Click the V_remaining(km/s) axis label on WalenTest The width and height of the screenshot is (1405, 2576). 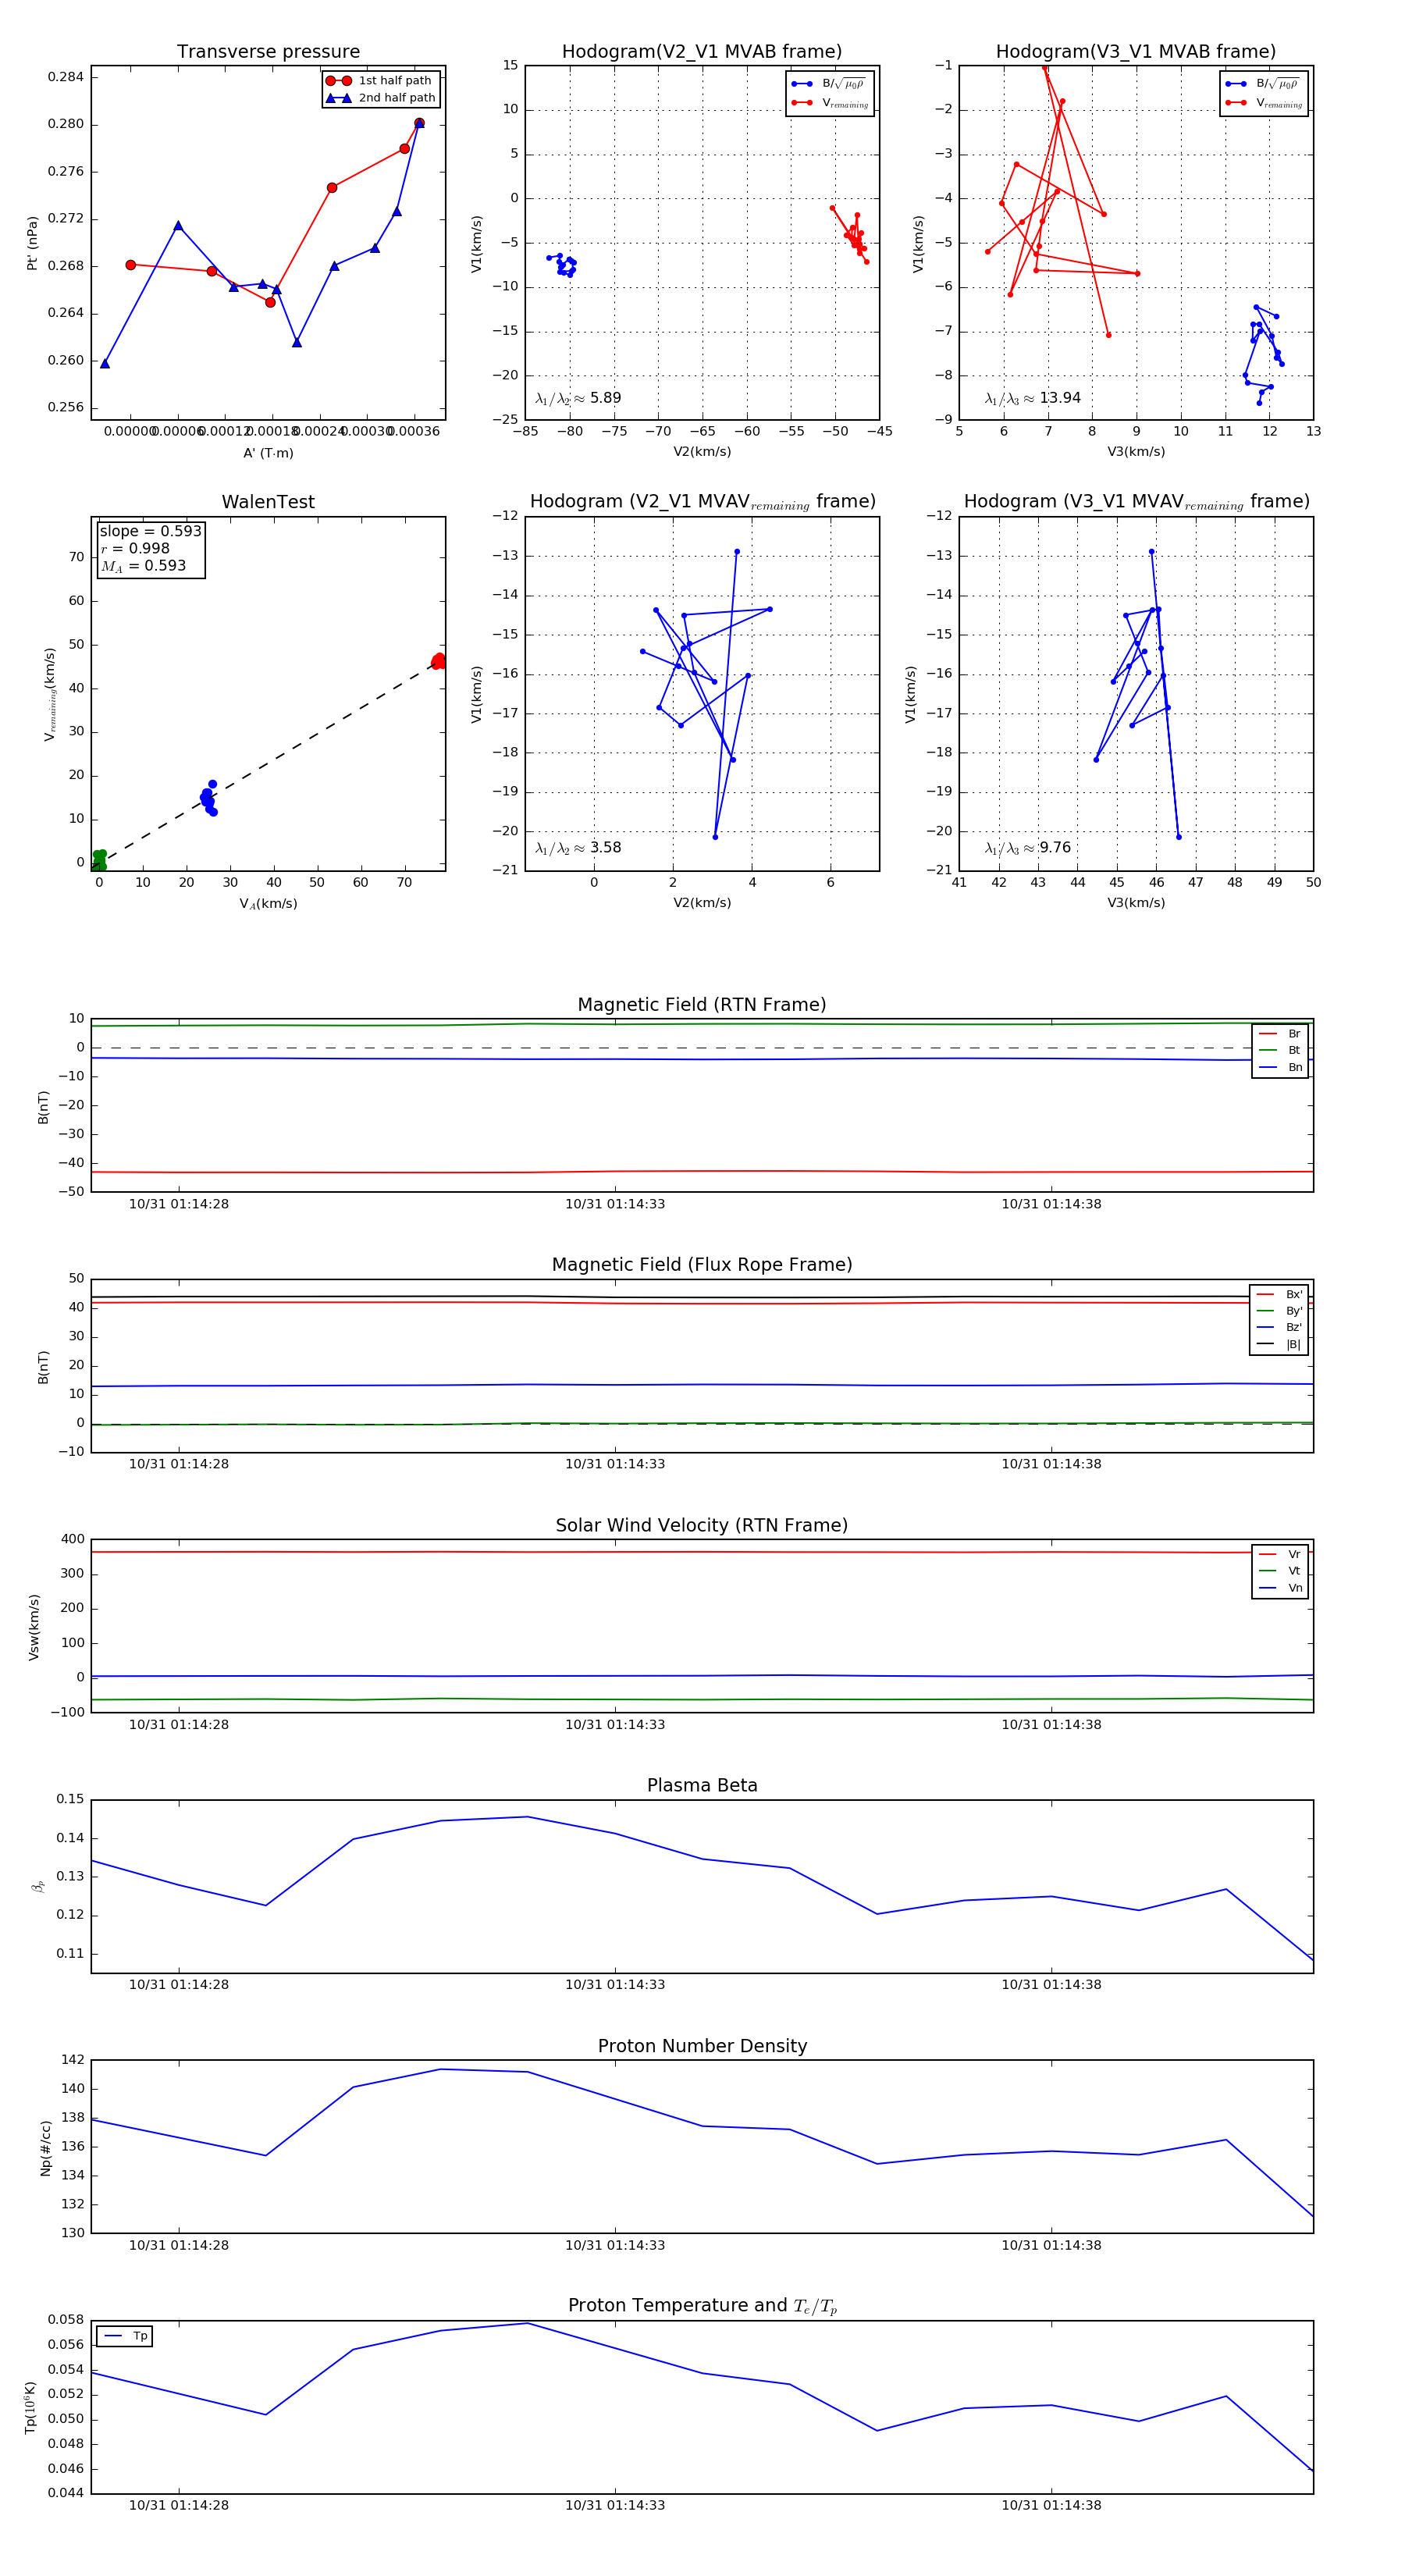[50, 694]
